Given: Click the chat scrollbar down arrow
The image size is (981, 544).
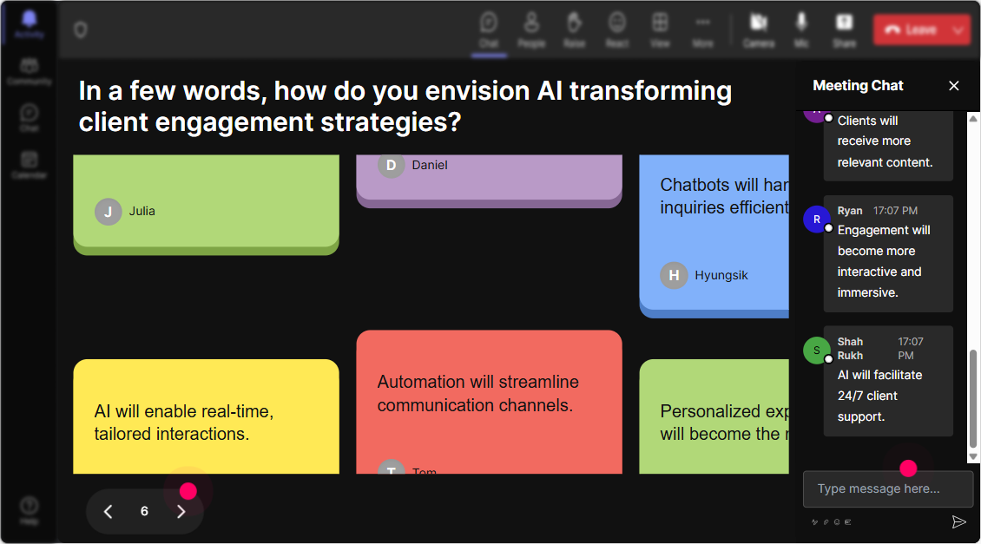Looking at the screenshot, I should [x=973, y=457].
